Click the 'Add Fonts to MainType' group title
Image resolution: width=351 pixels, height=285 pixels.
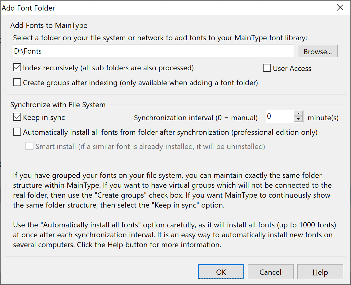point(49,25)
